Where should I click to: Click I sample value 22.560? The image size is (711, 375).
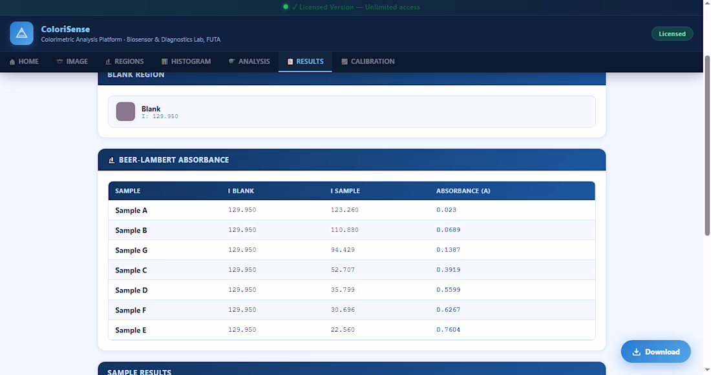click(343, 329)
